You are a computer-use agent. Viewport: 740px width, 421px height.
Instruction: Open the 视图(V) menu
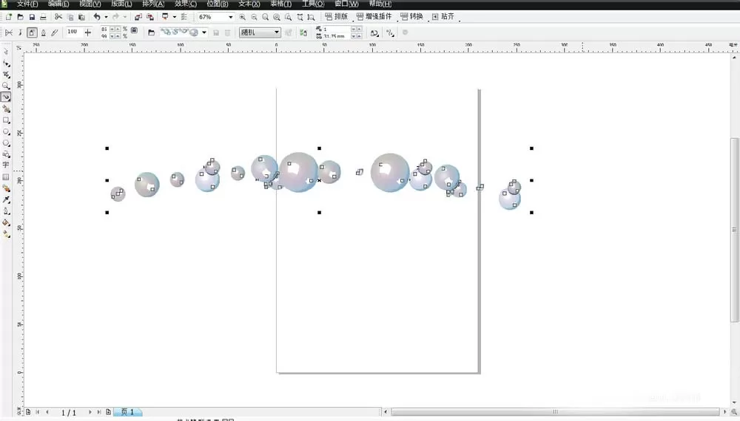(x=90, y=4)
